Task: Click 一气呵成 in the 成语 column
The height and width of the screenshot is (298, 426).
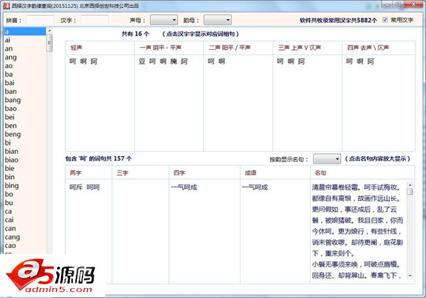Action: coord(254,187)
